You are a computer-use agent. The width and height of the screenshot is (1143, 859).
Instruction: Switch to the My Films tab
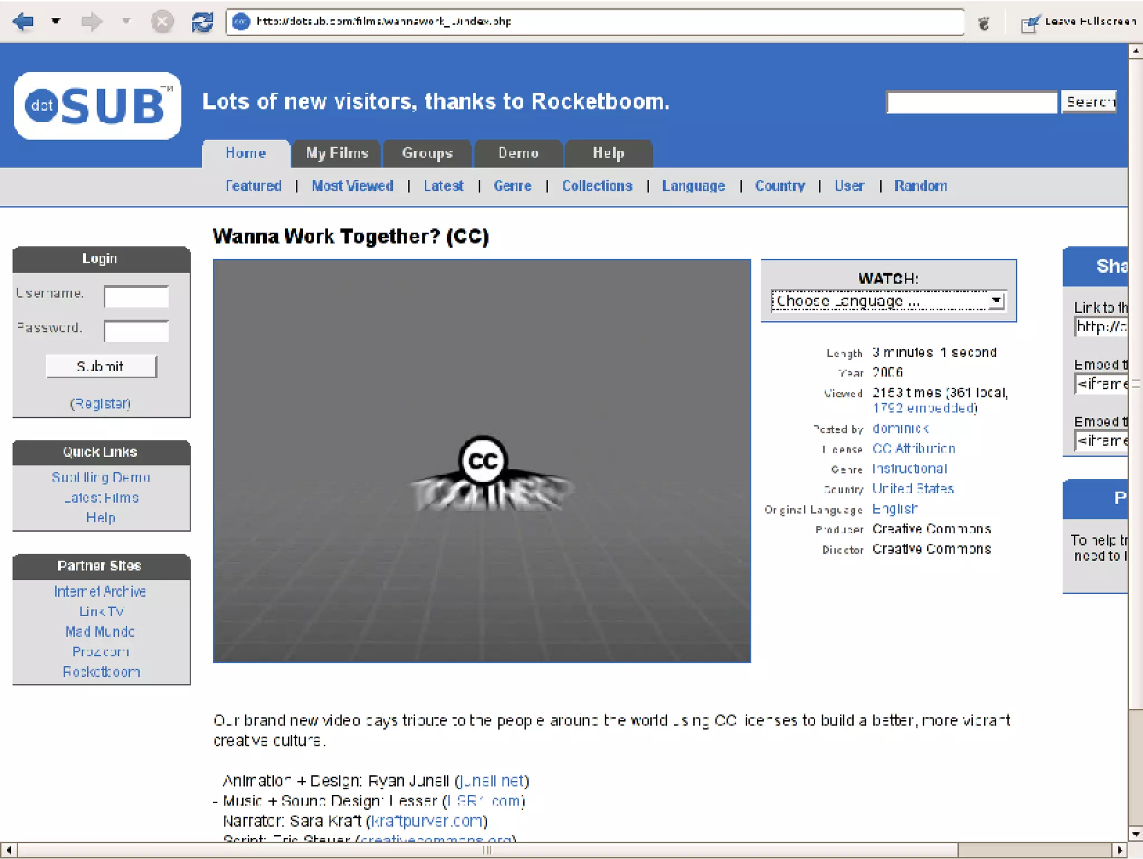pyautogui.click(x=337, y=153)
